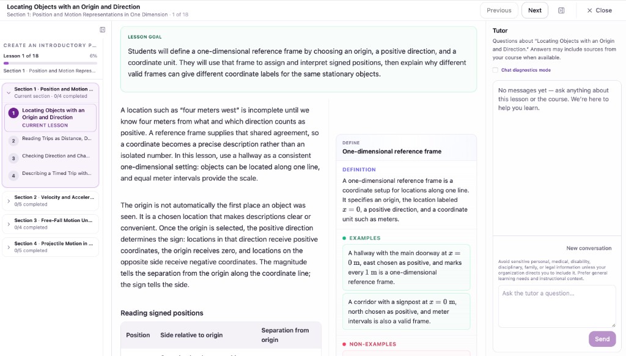Click the LESSON GOAL label
626x356 pixels.
click(144, 37)
